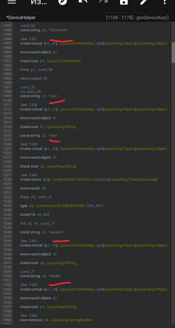Click move-result-object v2 on line 1523
Viewport: 175px width, 328px height.
pos(38,157)
